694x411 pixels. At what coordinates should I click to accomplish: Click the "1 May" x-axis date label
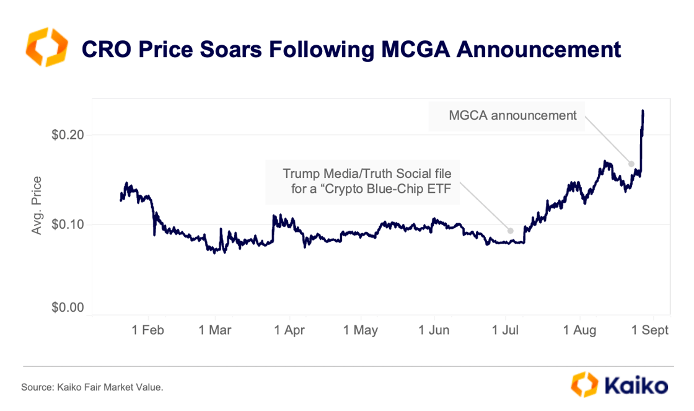click(360, 330)
